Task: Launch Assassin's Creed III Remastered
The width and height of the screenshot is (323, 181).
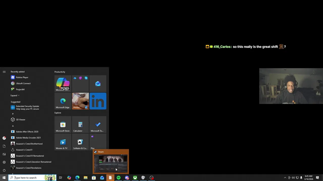Action: tap(30, 156)
